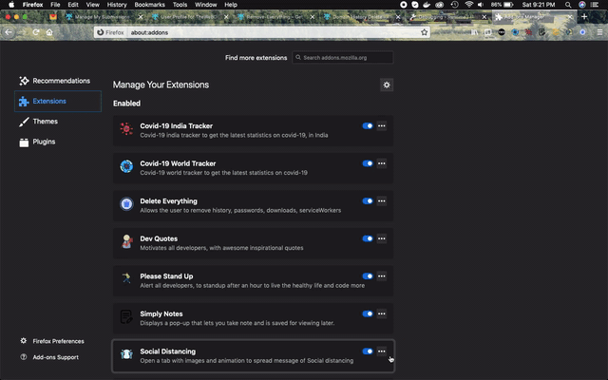
Task: Open the Library toolbar icon
Action: [x=475, y=32]
